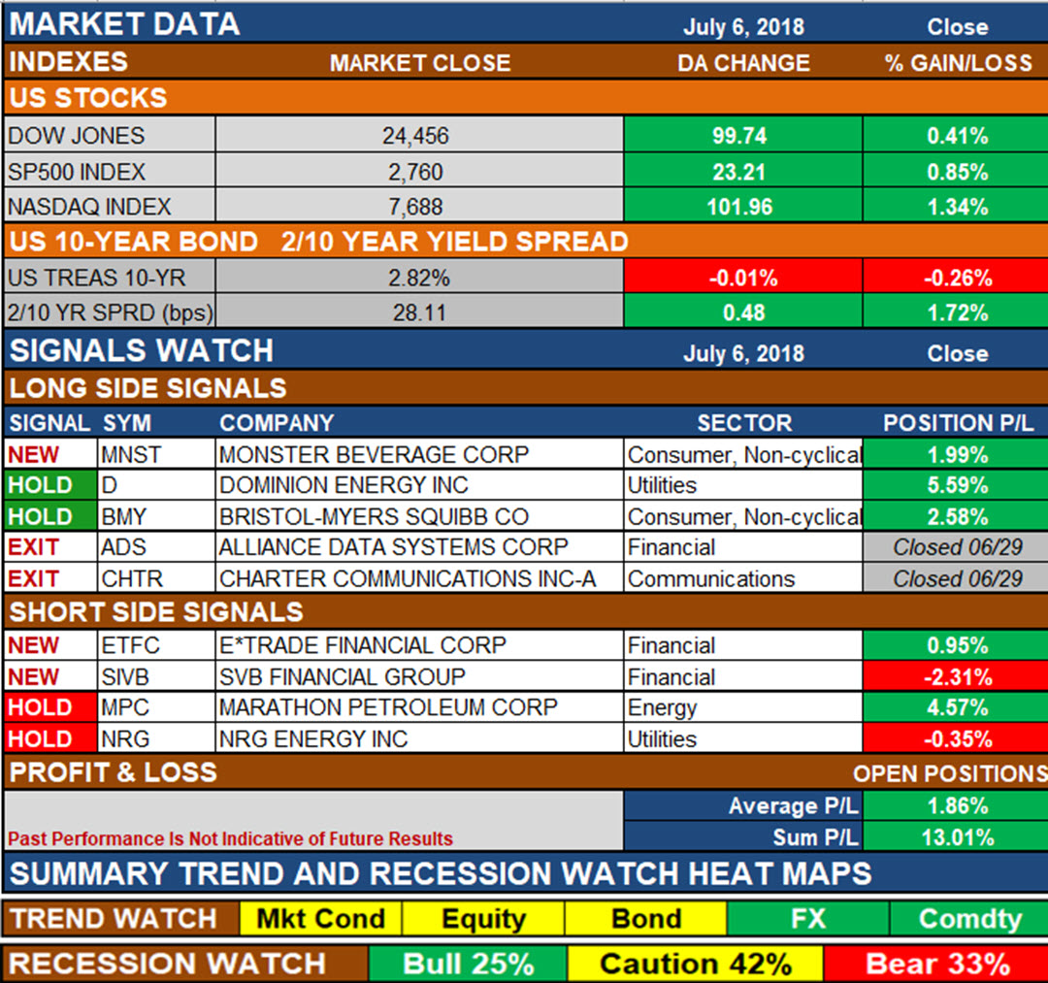Click the Mkt Cond trend cell
The height and width of the screenshot is (983, 1048).
(x=321, y=918)
